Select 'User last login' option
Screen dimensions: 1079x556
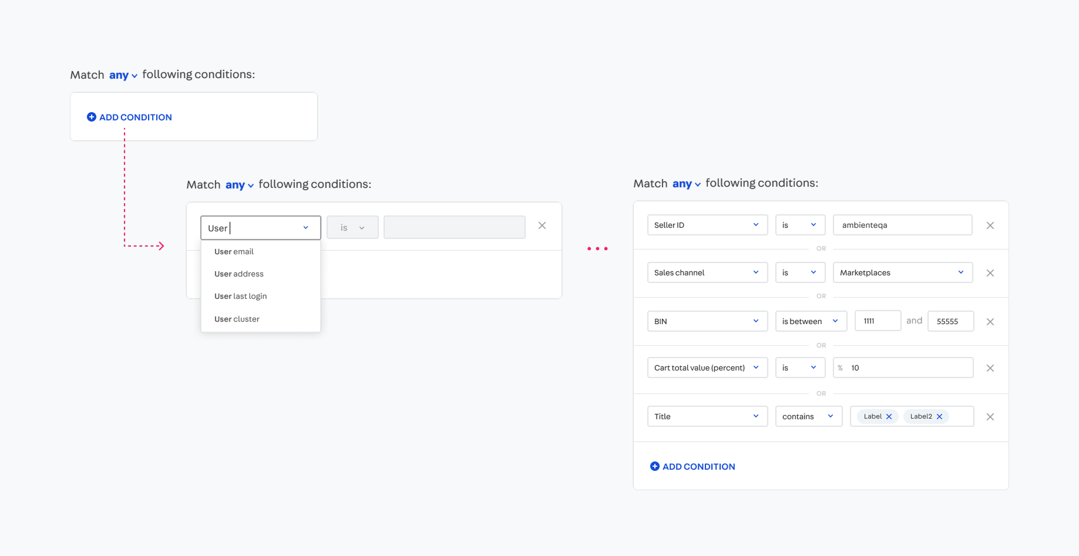click(x=241, y=296)
